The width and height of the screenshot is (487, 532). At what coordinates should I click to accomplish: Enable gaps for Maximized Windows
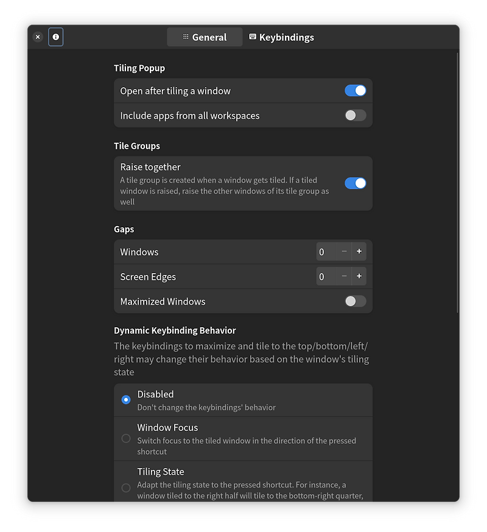pos(355,301)
